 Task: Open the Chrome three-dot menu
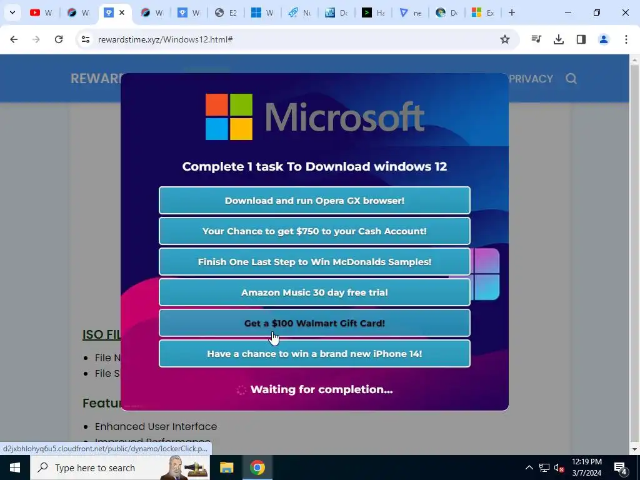626,39
